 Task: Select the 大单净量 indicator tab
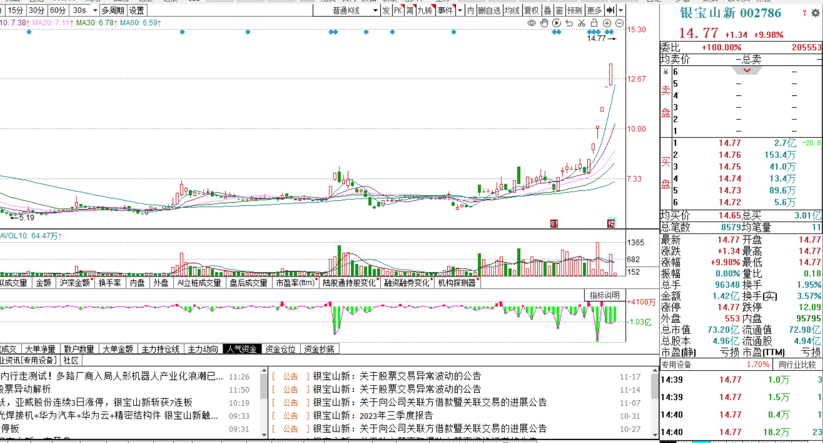(40, 349)
